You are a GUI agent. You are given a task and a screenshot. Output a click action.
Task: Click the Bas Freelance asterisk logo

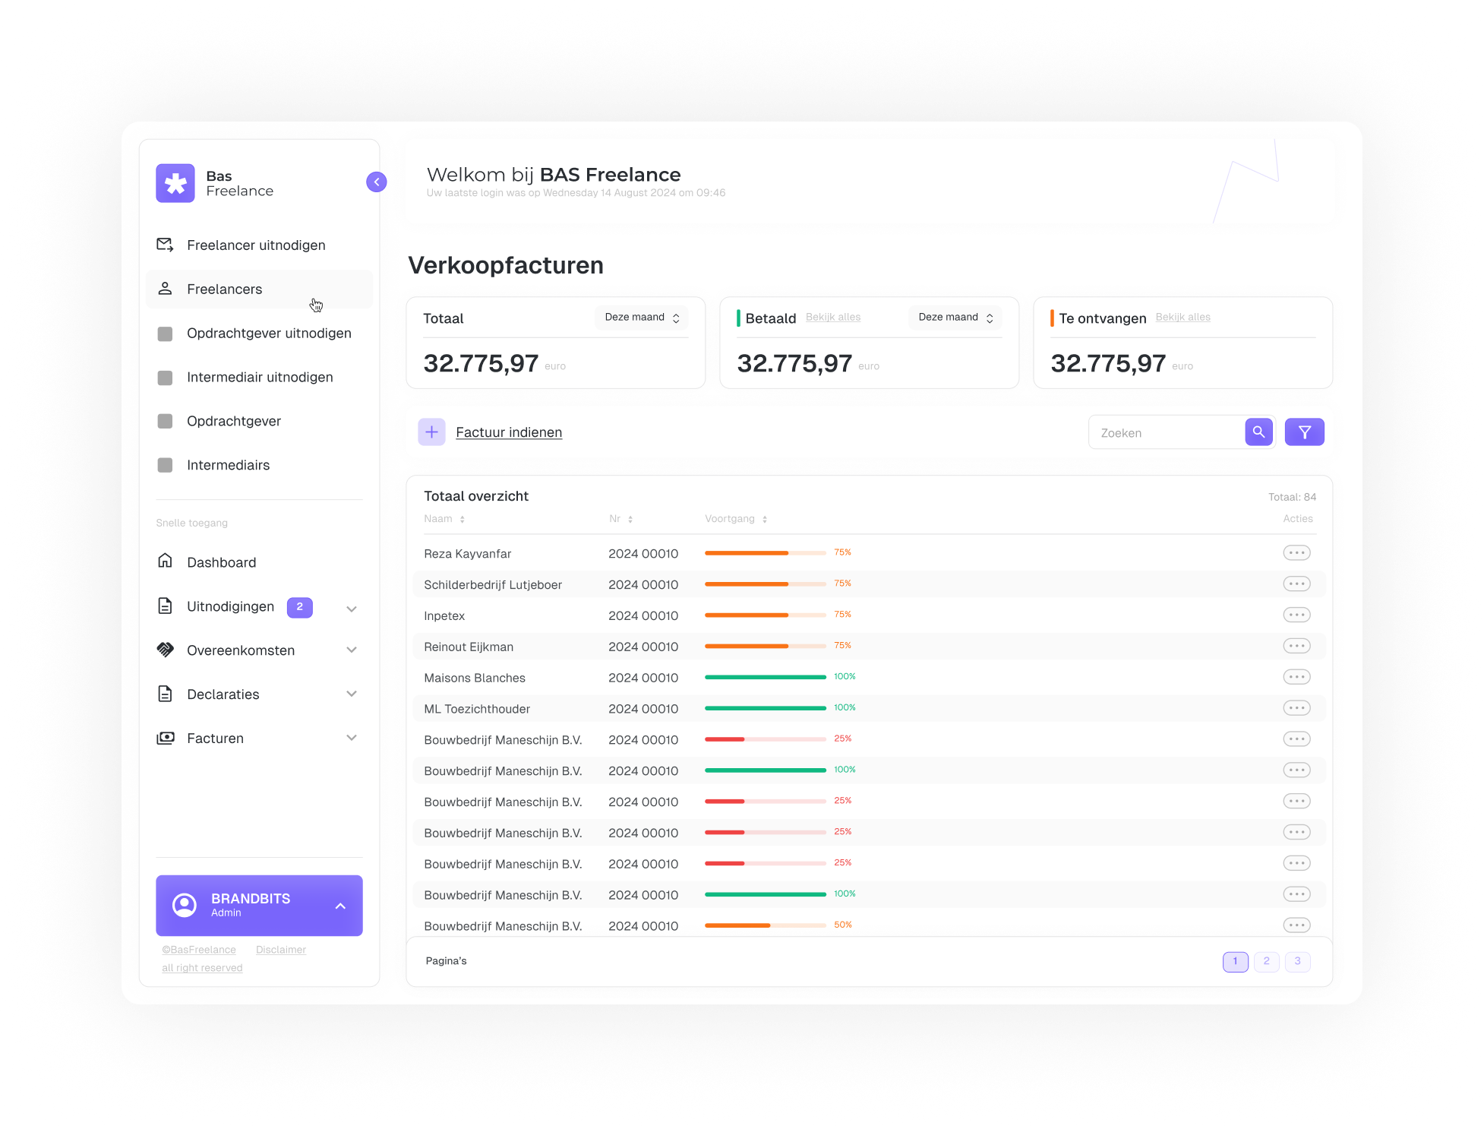pos(175,183)
